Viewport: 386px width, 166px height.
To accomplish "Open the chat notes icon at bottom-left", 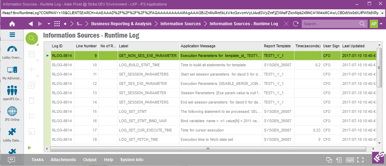I will coord(11,160).
